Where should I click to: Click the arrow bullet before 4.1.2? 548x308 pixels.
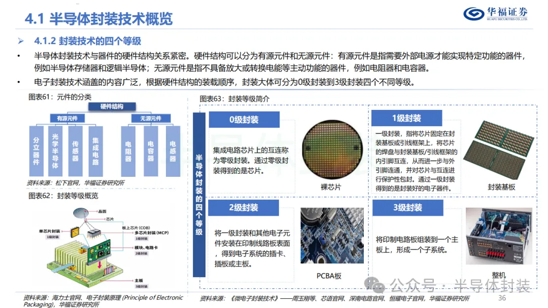pyautogui.click(x=21, y=41)
